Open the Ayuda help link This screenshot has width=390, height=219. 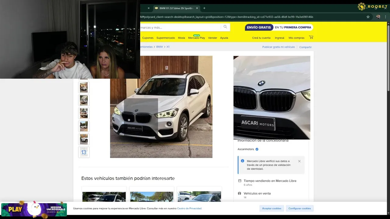(224, 38)
